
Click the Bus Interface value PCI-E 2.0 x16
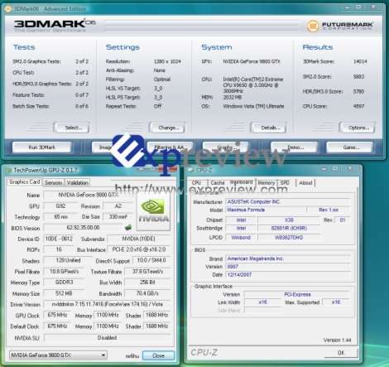click(139, 249)
